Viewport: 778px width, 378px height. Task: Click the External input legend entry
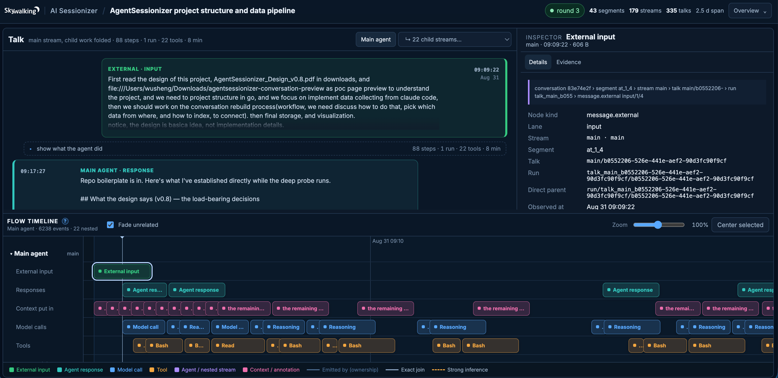[30, 370]
